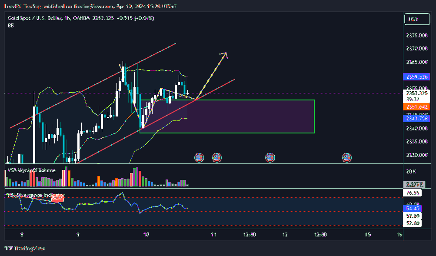Click the 54.45 blue RSI value label

[x=413, y=208]
